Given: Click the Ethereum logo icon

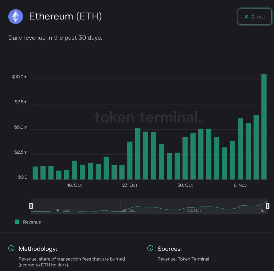Looking at the screenshot, I should point(16,16).
